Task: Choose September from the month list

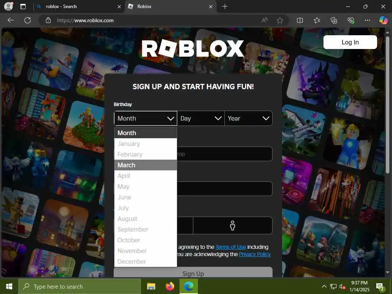Action: [145, 229]
